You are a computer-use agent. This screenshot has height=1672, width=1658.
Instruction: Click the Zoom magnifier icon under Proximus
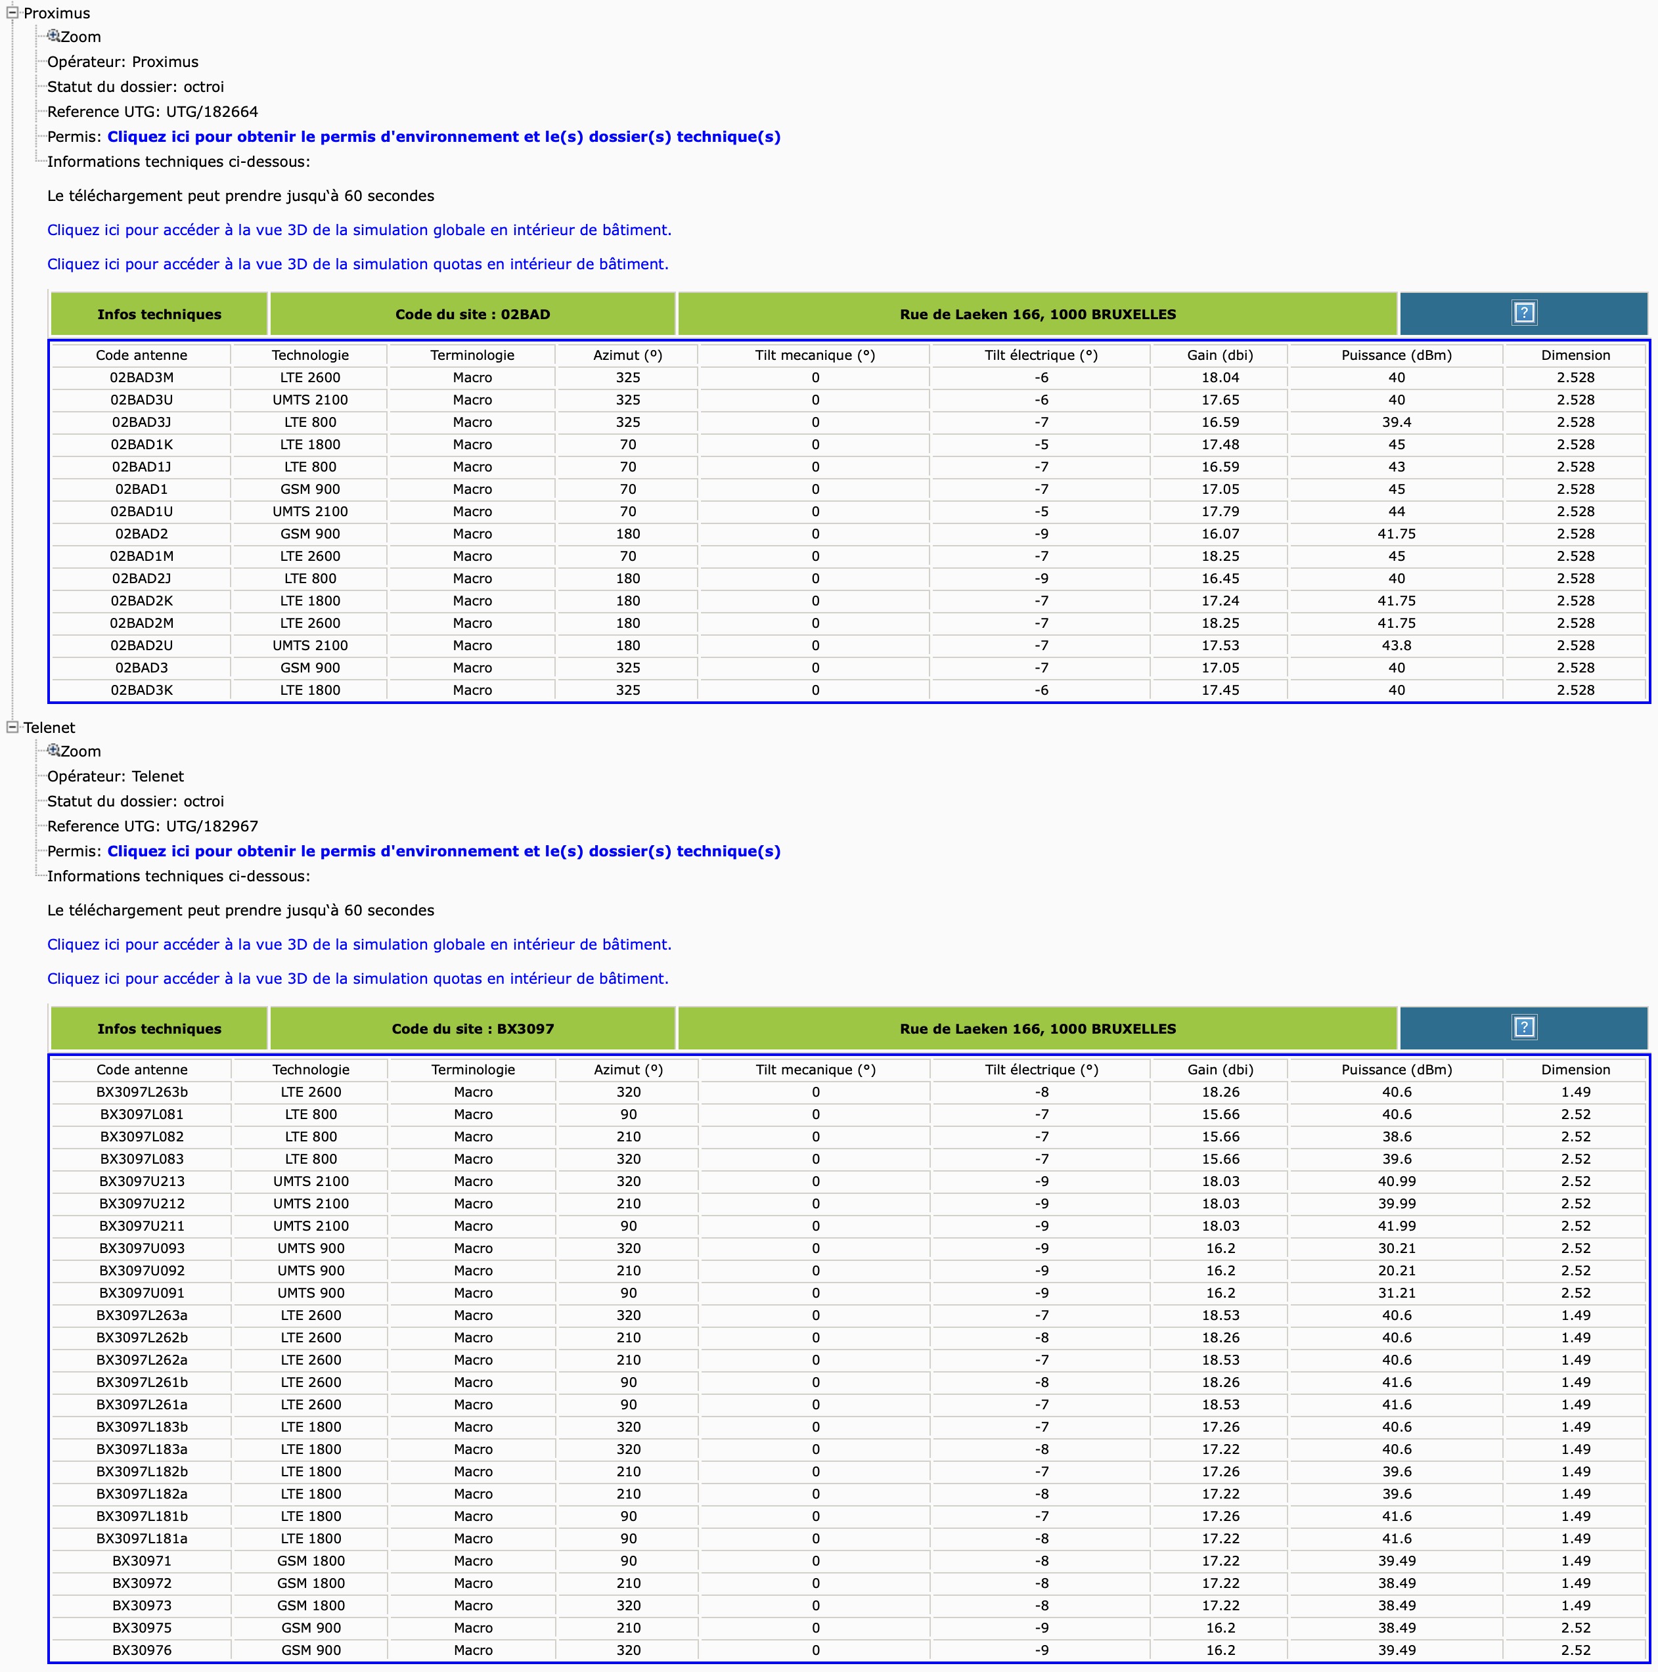54,35
